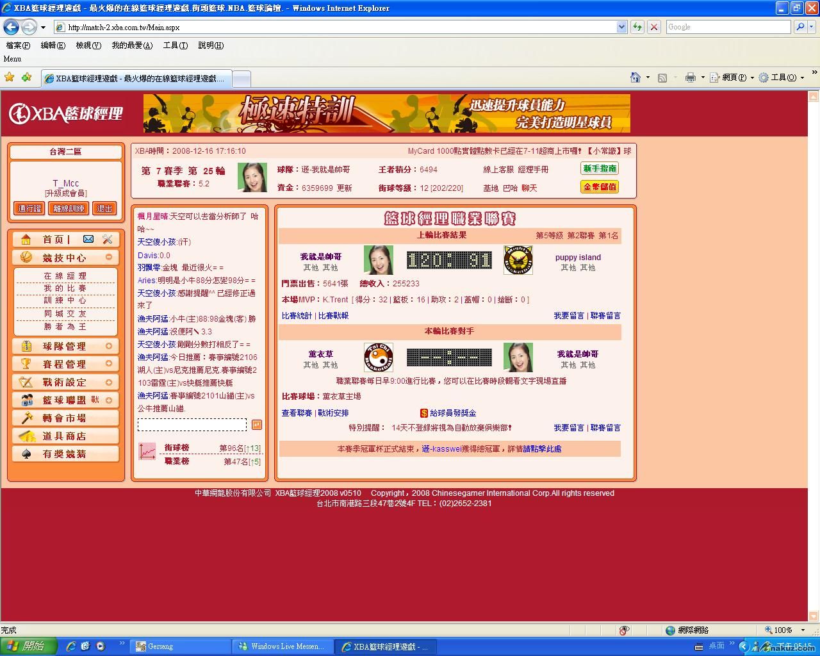Image resolution: width=820 pixels, height=656 pixels.
Task: Expand the 球隊管理 menu section
Action: (109, 346)
